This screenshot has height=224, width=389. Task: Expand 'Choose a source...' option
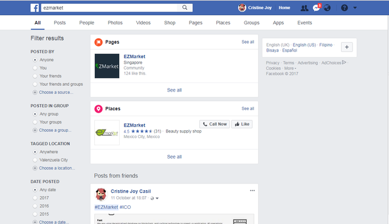click(56, 93)
